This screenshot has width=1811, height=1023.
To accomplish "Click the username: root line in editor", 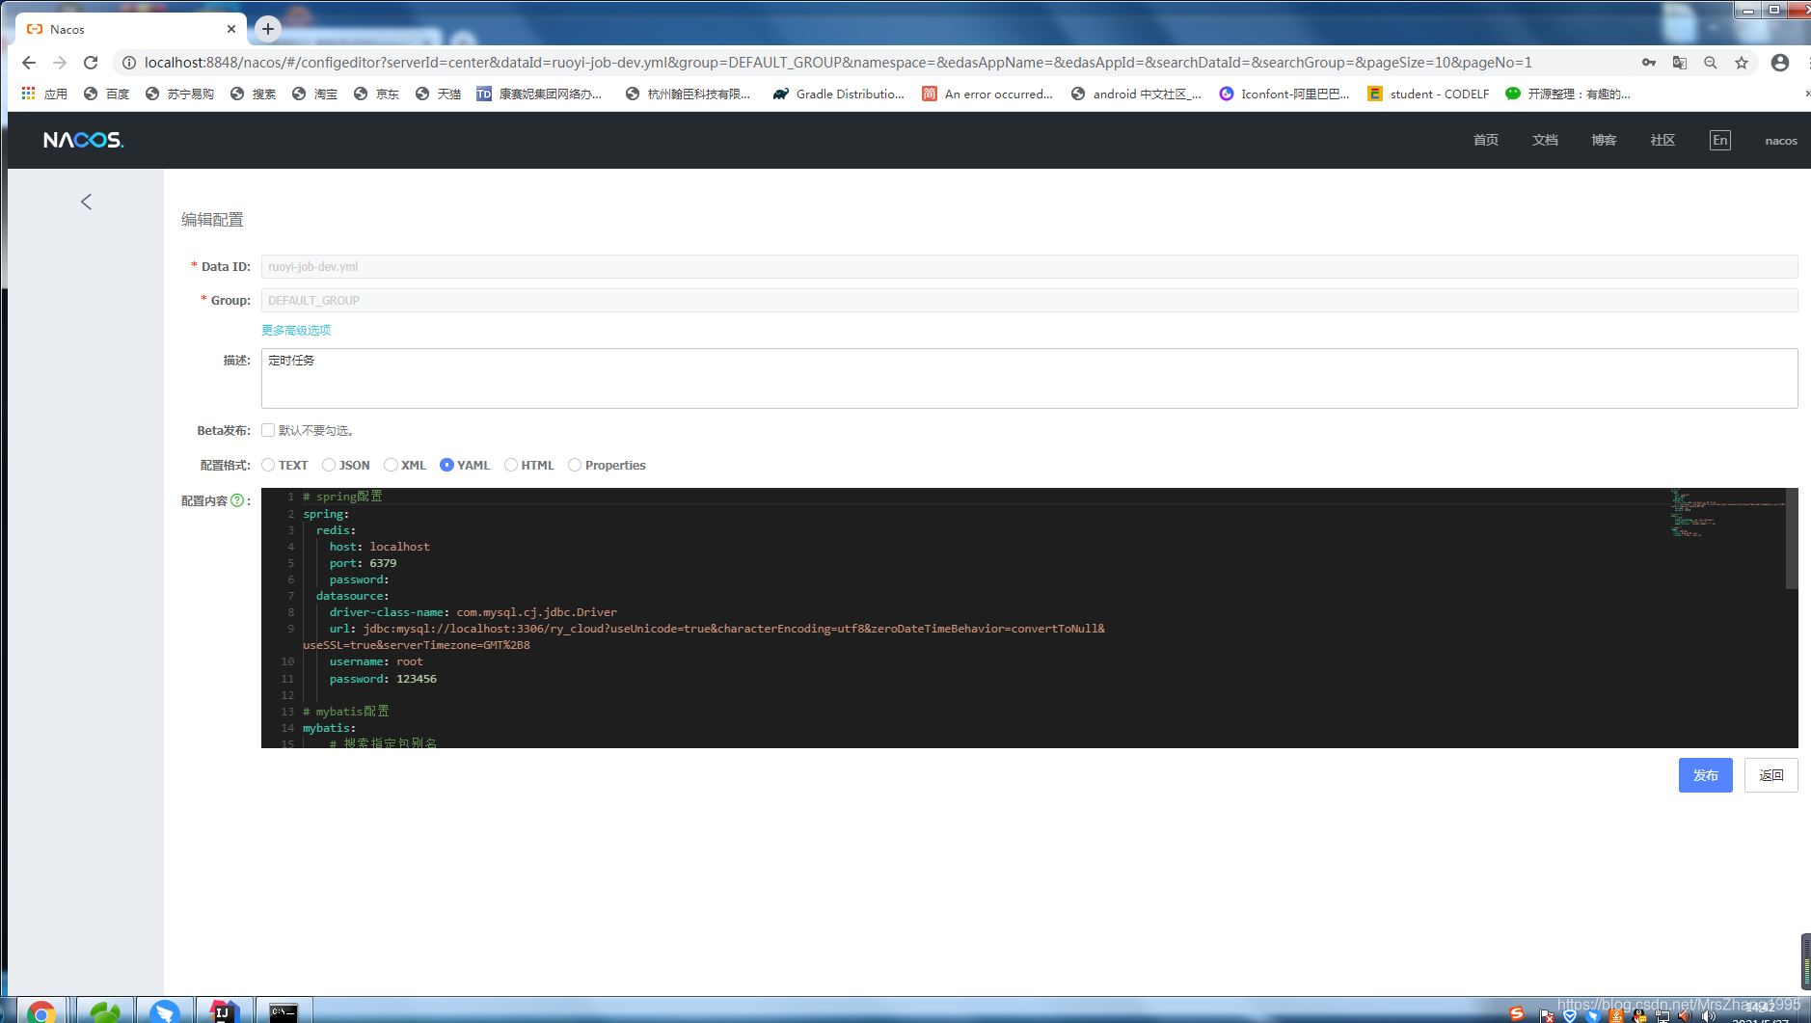I will (376, 661).
